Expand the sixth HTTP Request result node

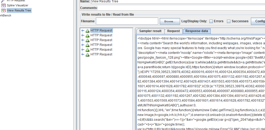tap(83, 54)
